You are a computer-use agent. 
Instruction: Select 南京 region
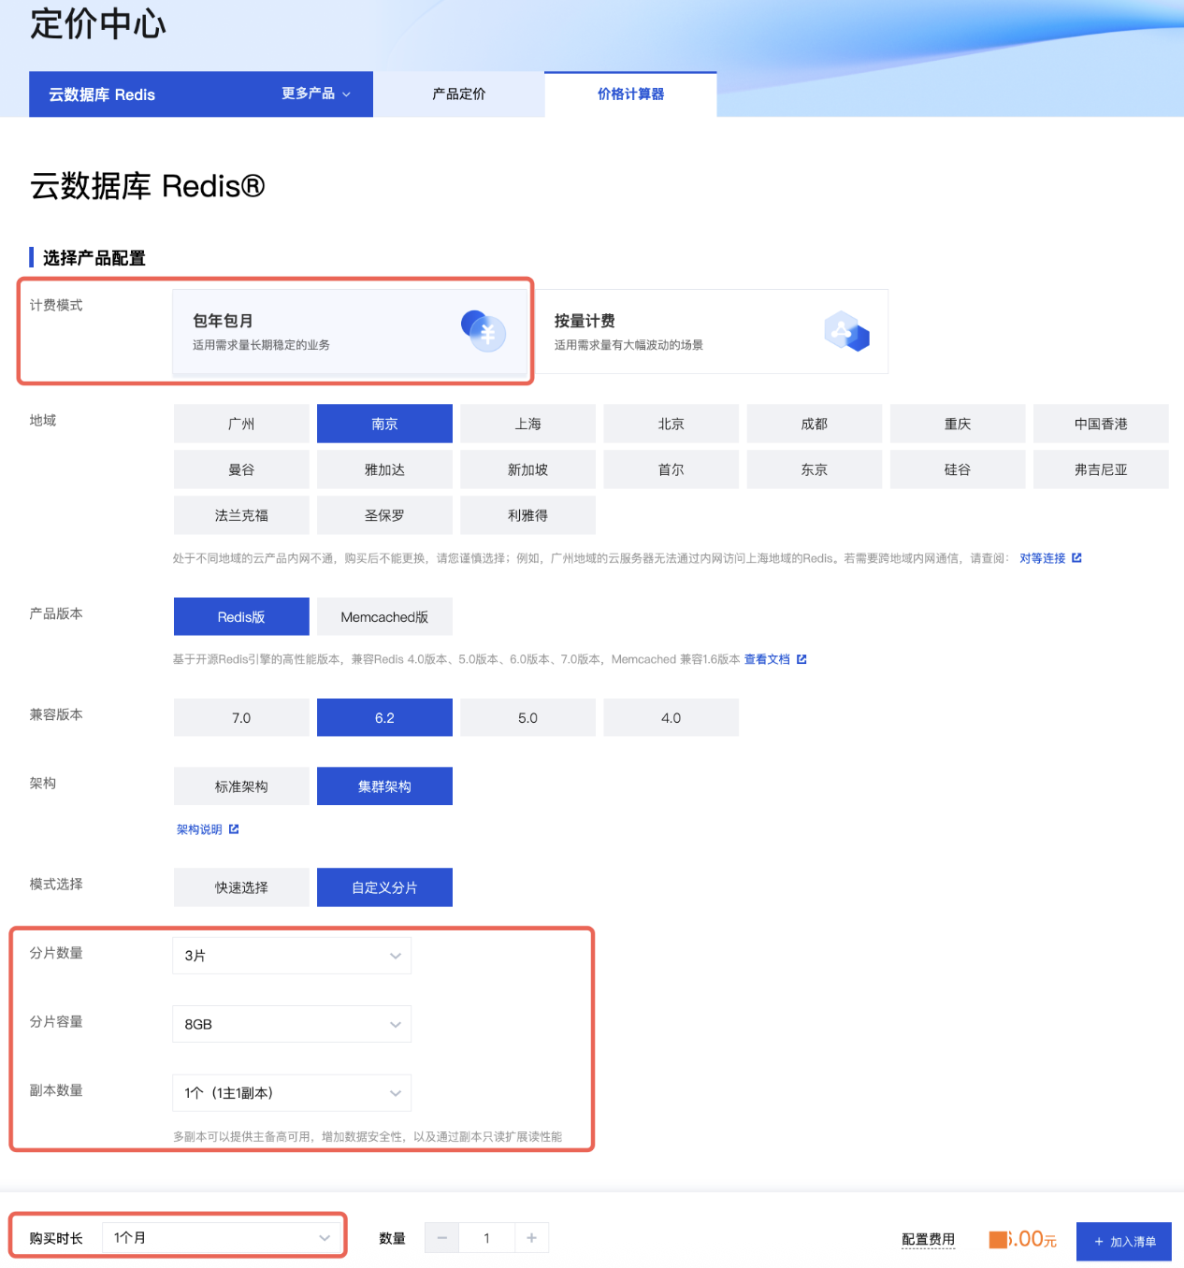[x=384, y=424]
